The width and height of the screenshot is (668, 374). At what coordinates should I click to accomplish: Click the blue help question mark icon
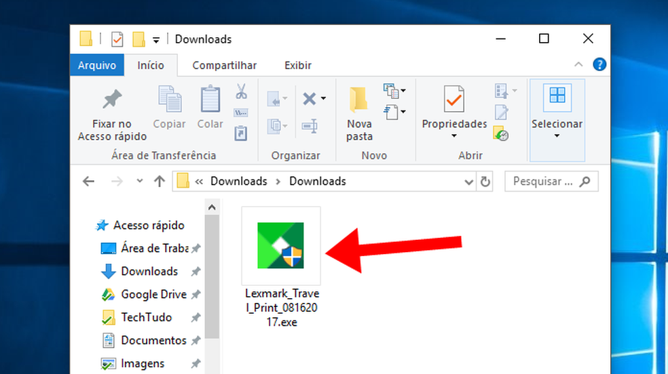(x=599, y=65)
